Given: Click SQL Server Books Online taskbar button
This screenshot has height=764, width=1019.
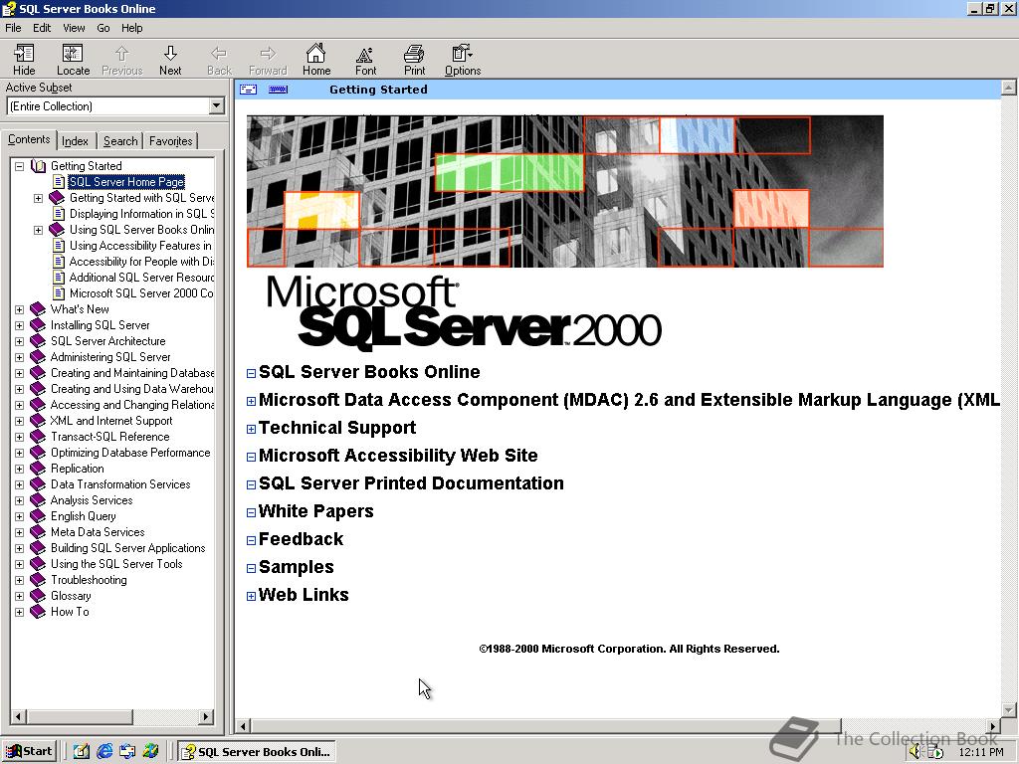Looking at the screenshot, I should [x=258, y=752].
